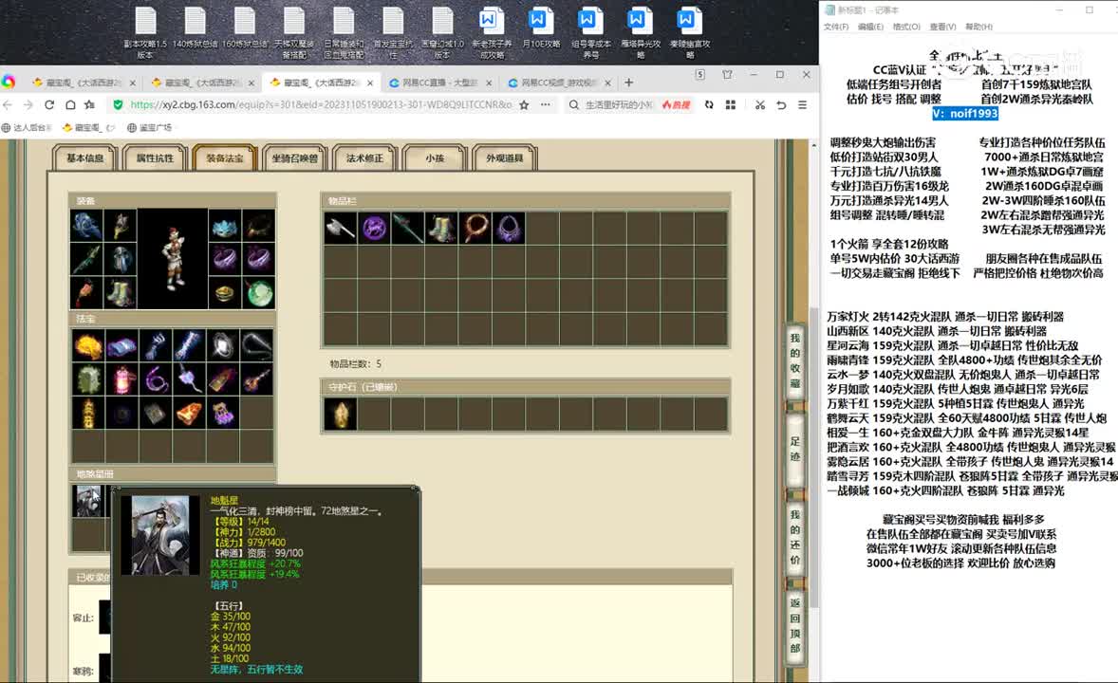Screen dimensions: 1118x683
Task: Select the 装备法宝 tab
Action: [225, 158]
